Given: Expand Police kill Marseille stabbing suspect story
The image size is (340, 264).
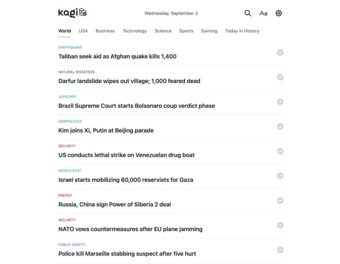Looking at the screenshot, I should click(x=127, y=254).
